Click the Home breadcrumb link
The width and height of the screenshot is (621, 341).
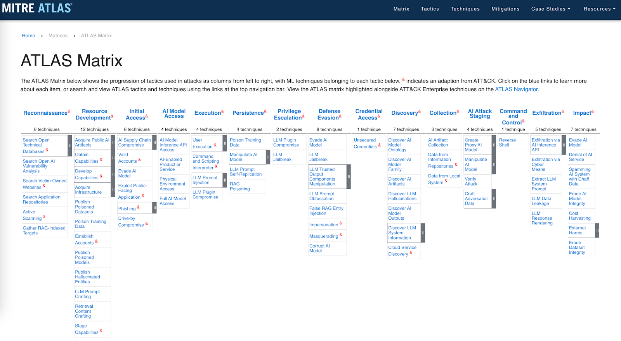(28, 36)
